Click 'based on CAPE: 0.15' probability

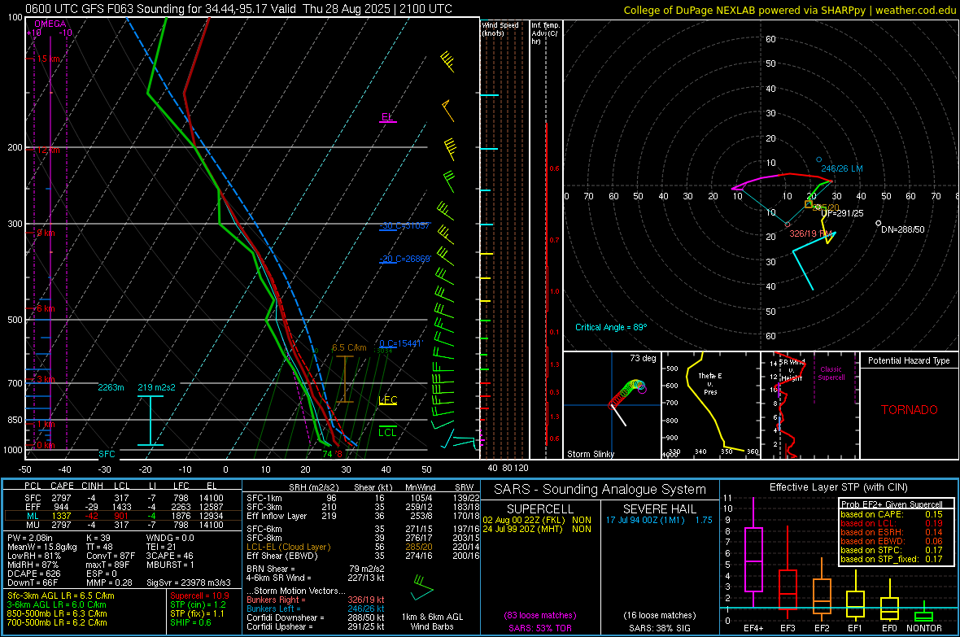point(892,514)
